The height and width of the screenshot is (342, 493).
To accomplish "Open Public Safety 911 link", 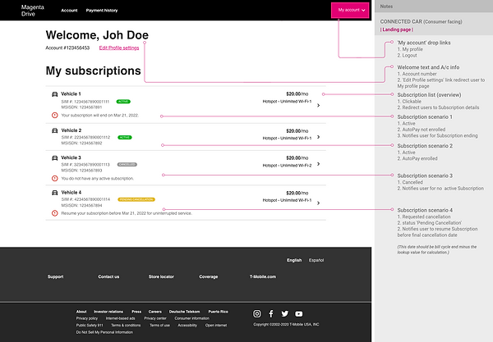I will coord(90,325).
